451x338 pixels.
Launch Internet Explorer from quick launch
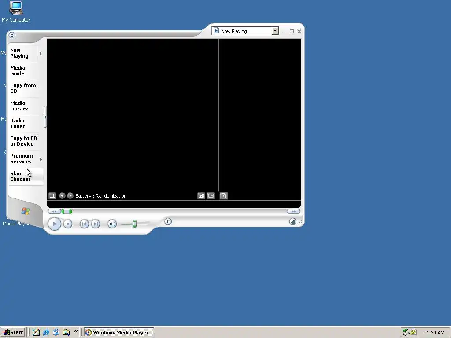46,332
